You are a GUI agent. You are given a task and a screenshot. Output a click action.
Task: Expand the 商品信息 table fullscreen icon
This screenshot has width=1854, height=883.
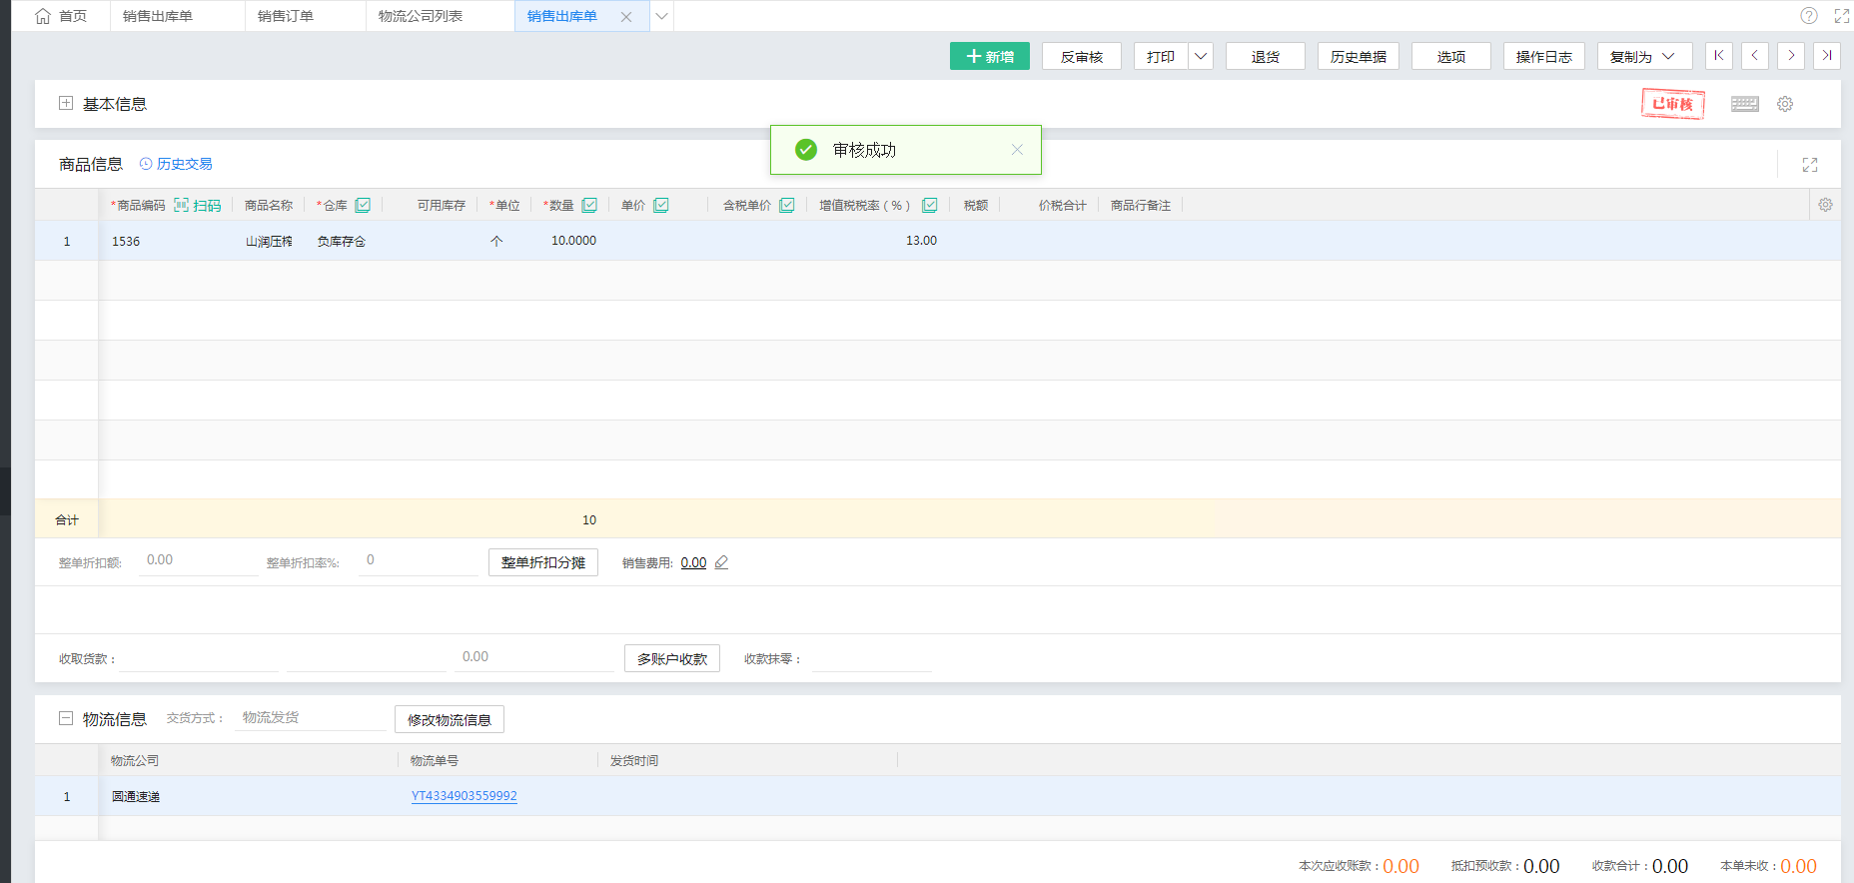(1810, 165)
